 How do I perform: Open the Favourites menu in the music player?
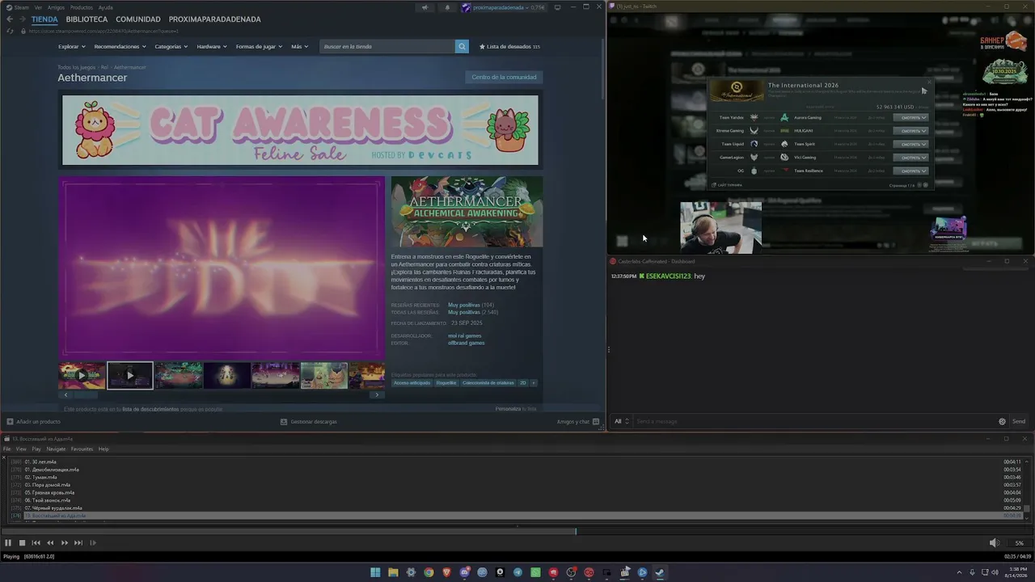tap(82, 449)
